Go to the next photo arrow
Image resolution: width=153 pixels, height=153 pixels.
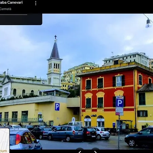point(96,151)
